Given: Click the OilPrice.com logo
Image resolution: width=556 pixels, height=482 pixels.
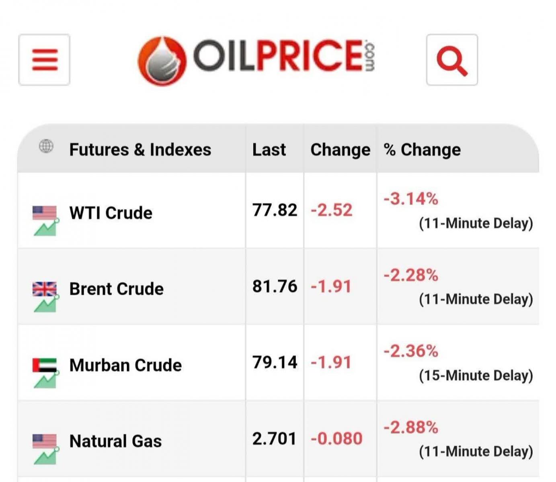Looking at the screenshot, I should coord(256,60).
